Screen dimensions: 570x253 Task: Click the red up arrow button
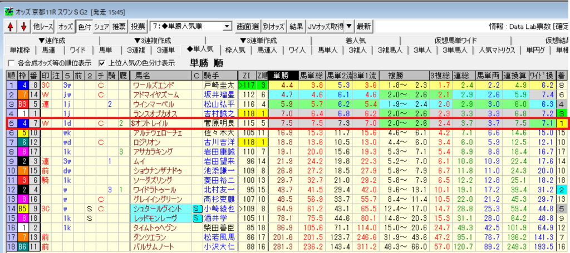pos(11,26)
